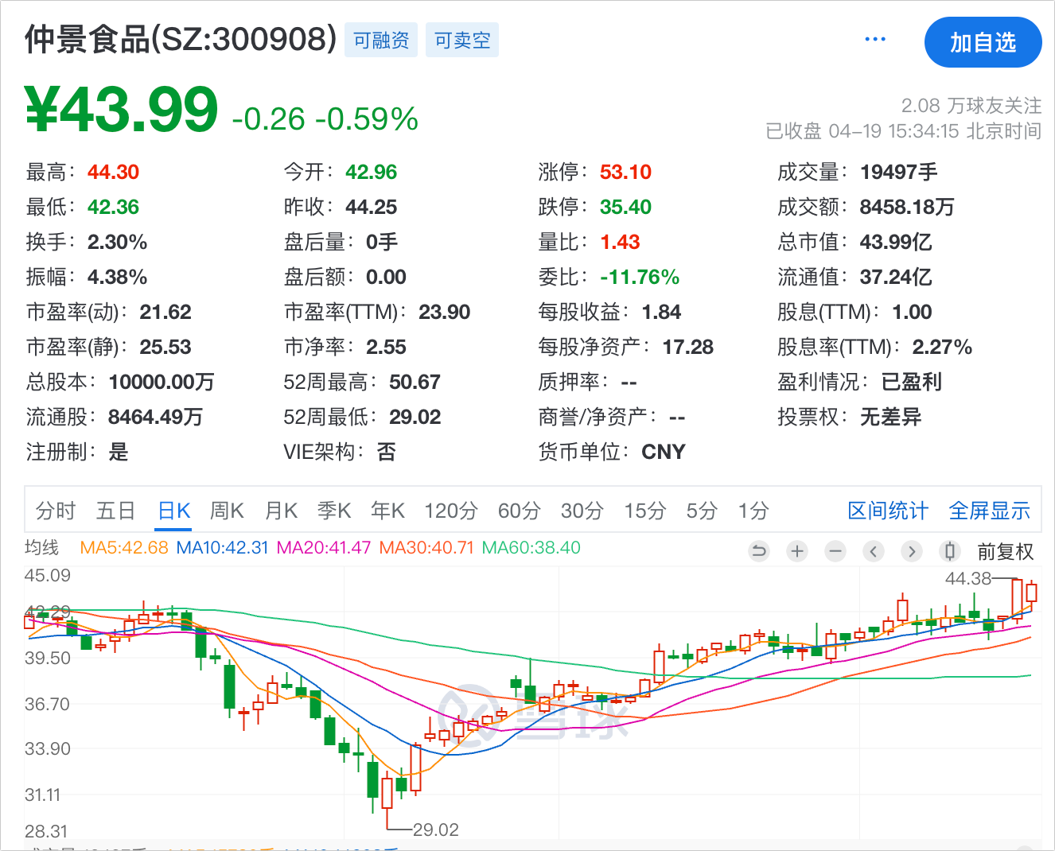This screenshot has width=1055, height=851.
Task: Select the 周K weekly chart tab
Action: click(x=227, y=511)
